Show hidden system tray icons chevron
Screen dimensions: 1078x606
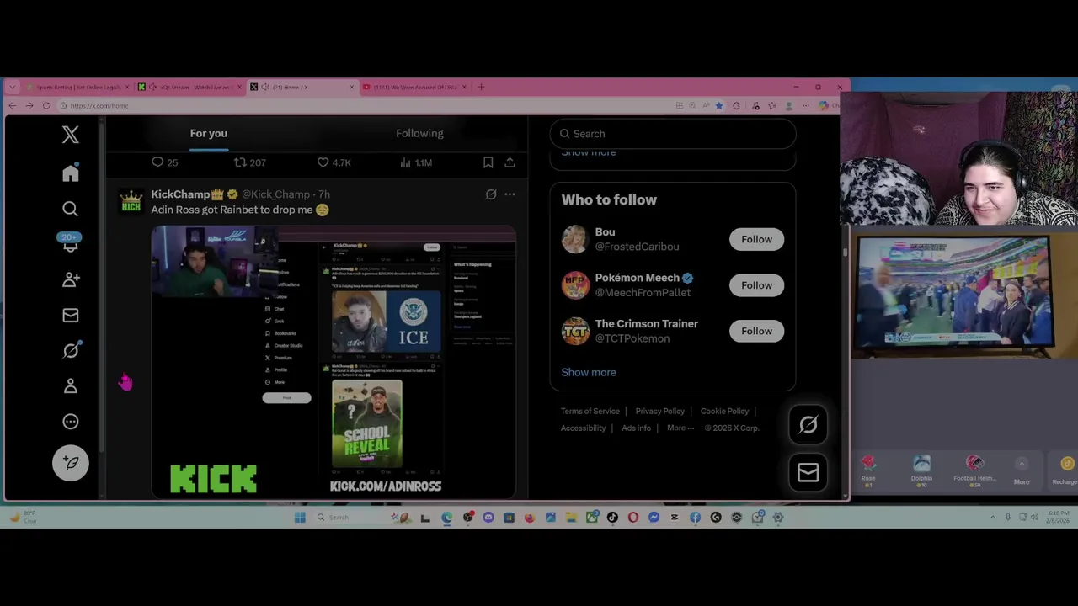coord(993,518)
